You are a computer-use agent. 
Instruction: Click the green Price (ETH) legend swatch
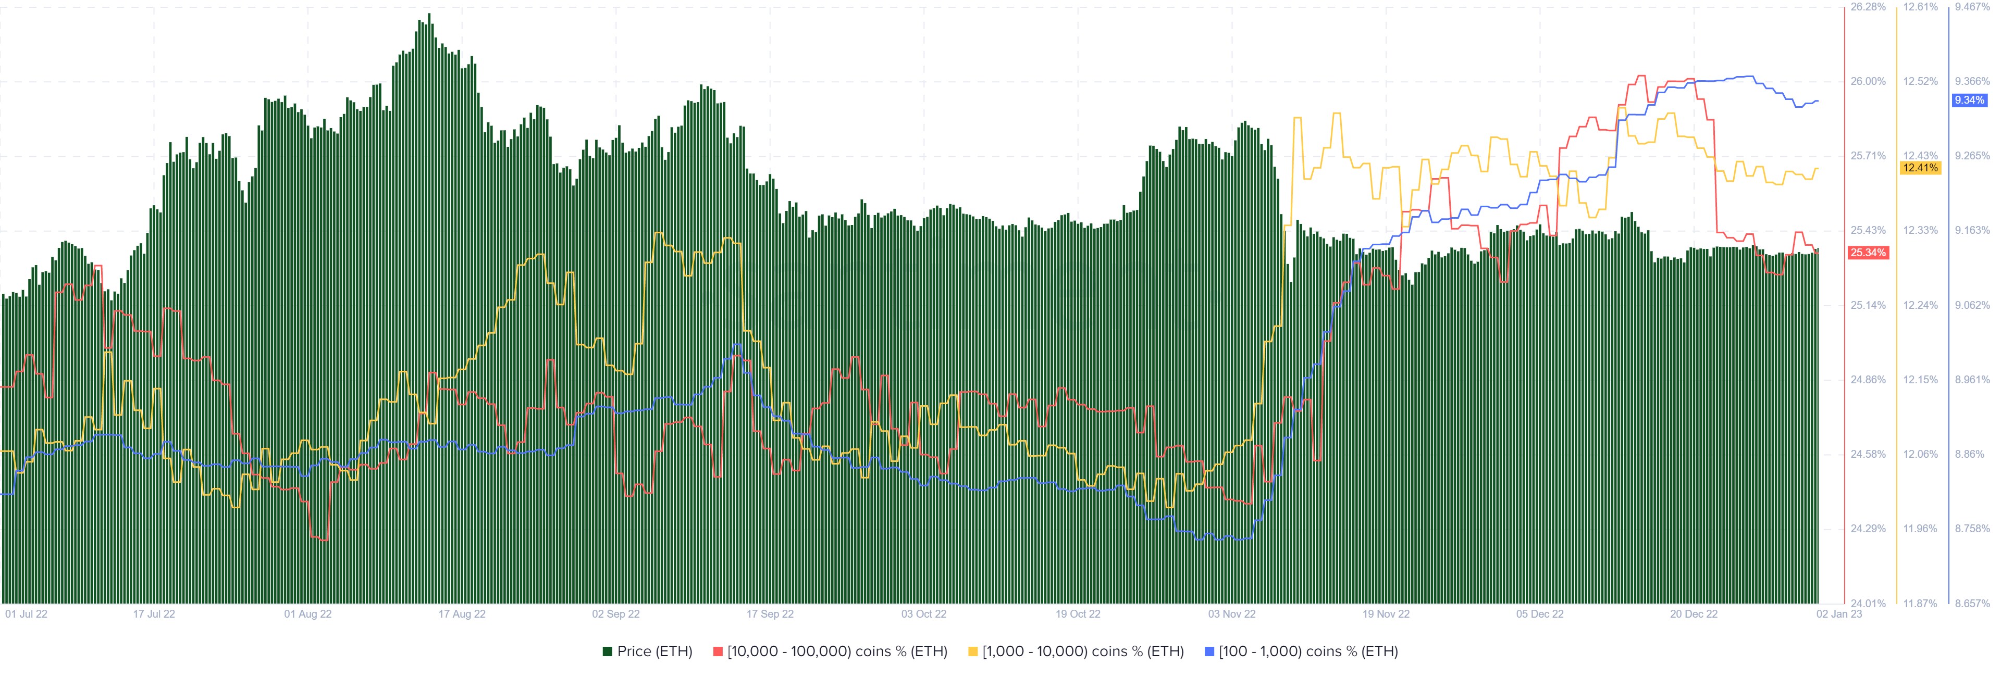pyautogui.click(x=607, y=653)
